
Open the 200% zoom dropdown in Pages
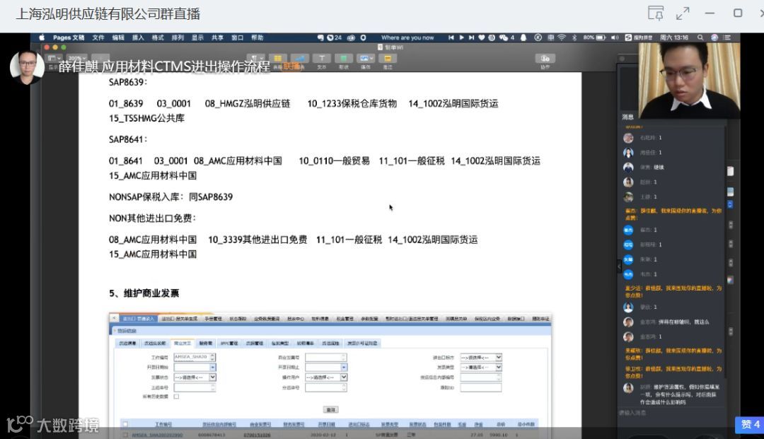pyautogui.click(x=76, y=58)
